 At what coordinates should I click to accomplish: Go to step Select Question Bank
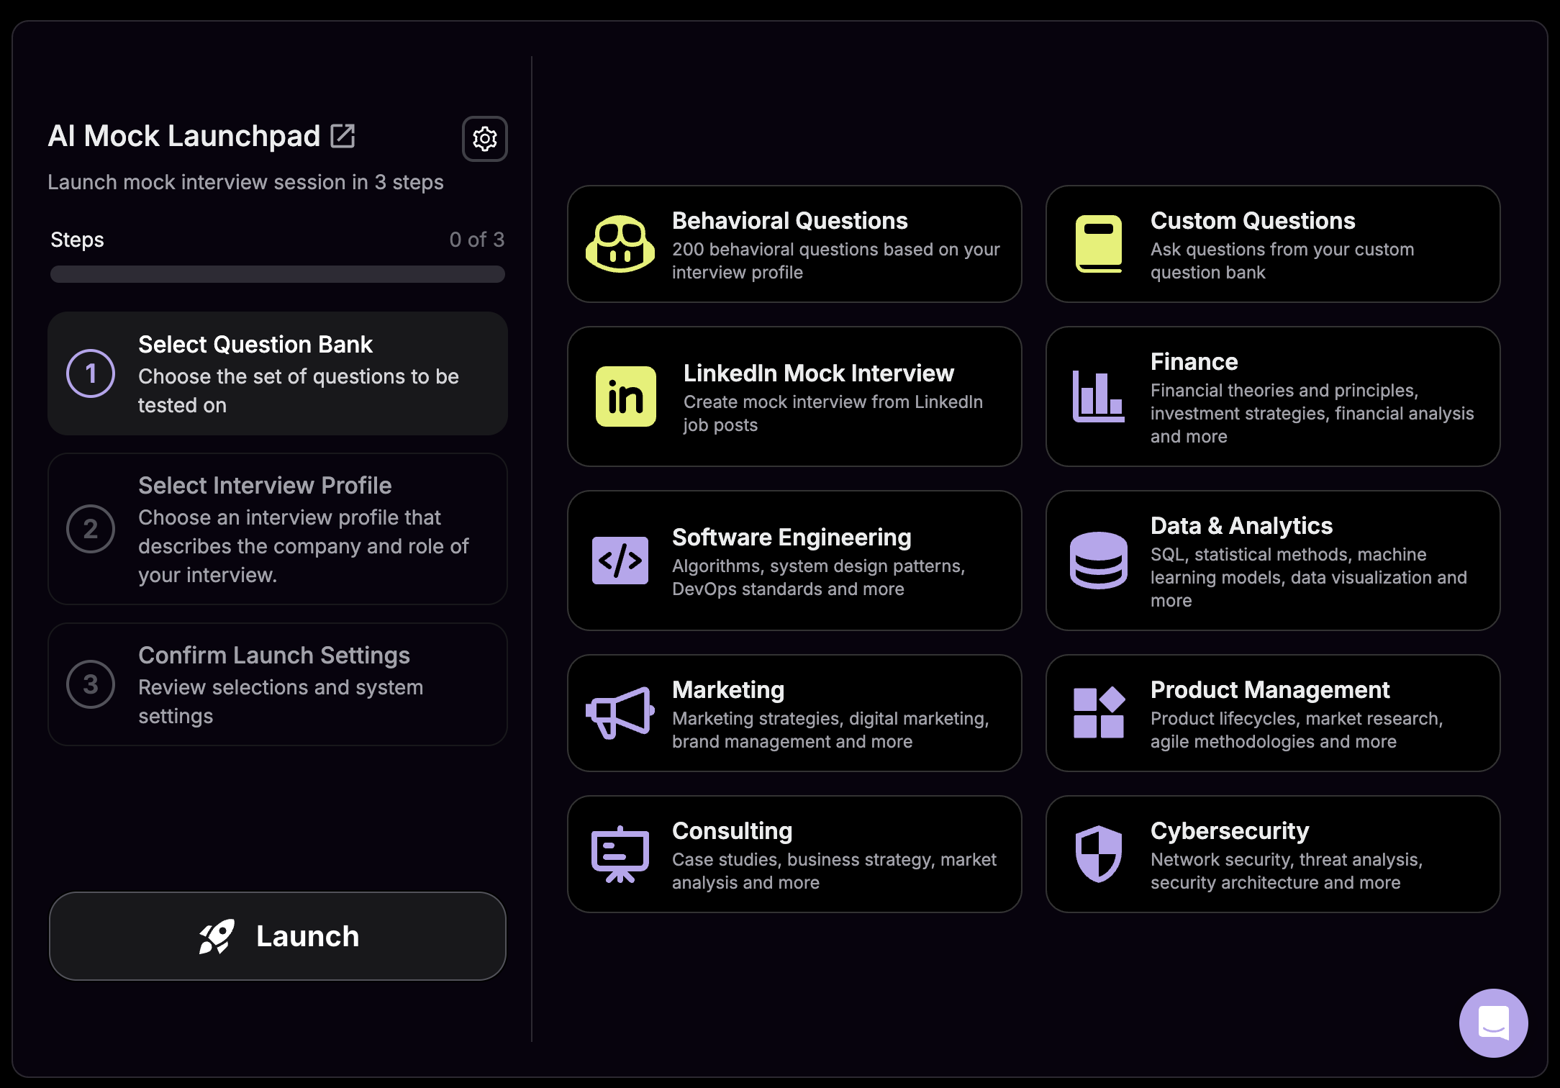[x=278, y=373]
